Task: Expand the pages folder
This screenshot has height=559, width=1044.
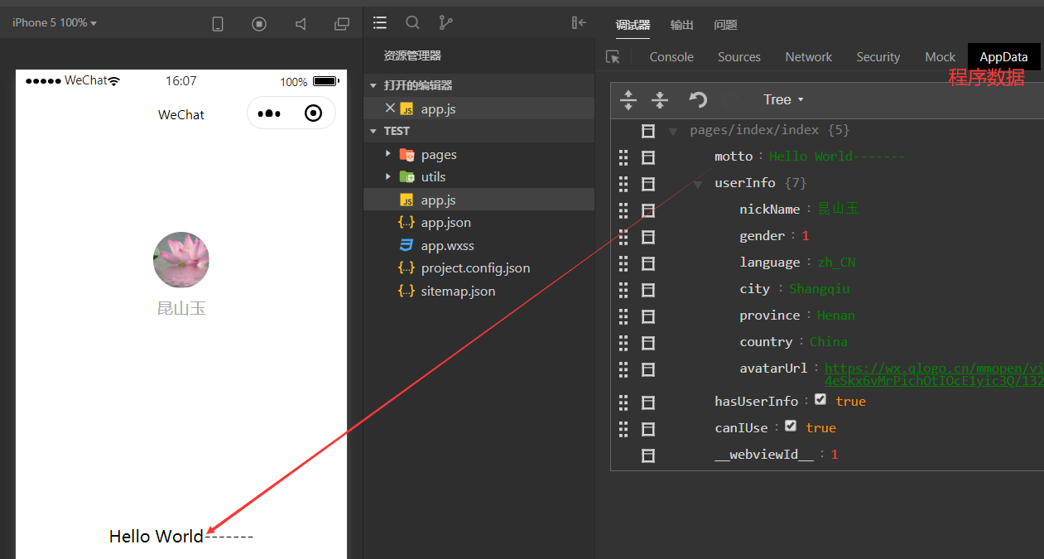Action: (387, 154)
